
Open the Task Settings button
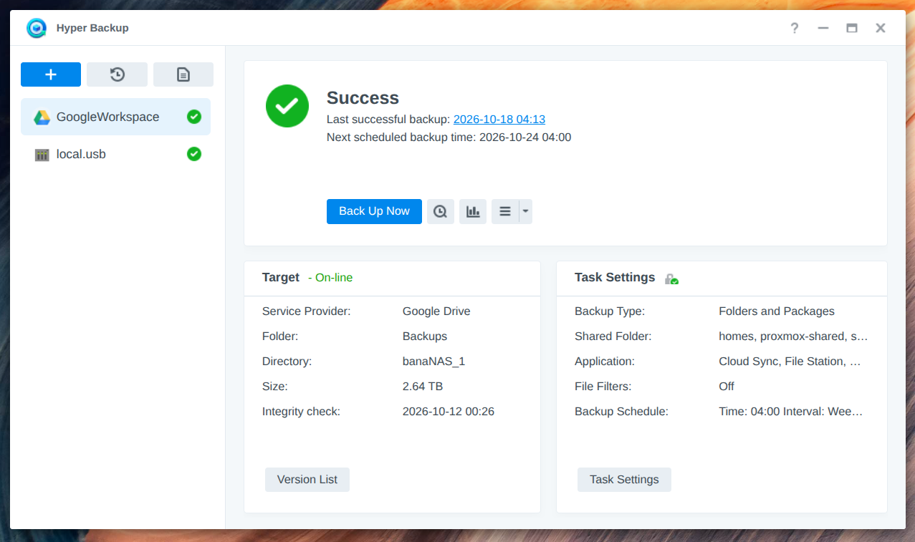(624, 480)
